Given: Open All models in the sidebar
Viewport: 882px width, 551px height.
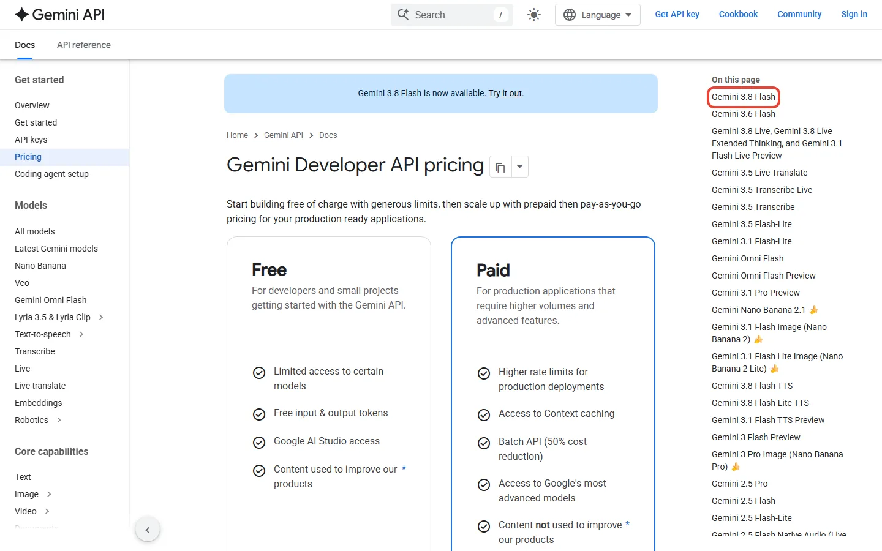Looking at the screenshot, I should (x=35, y=231).
